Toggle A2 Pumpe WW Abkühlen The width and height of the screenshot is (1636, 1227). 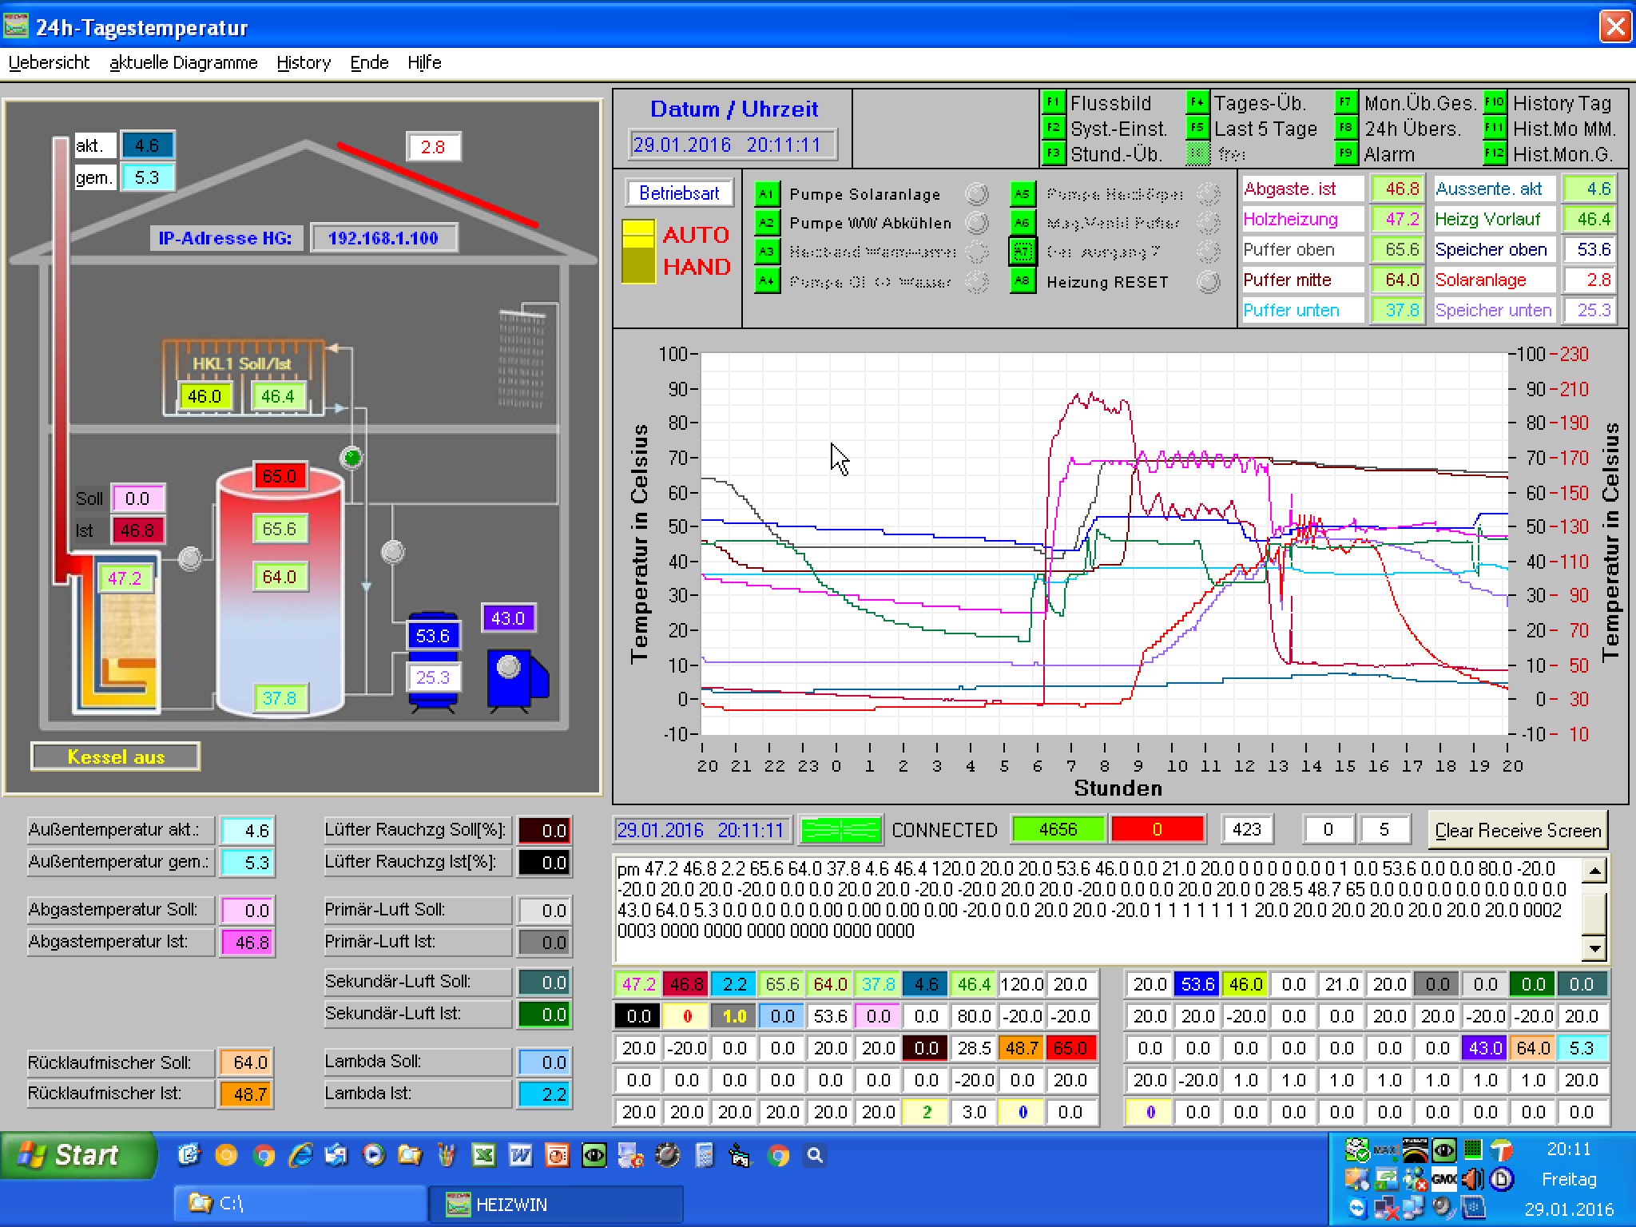pos(766,223)
